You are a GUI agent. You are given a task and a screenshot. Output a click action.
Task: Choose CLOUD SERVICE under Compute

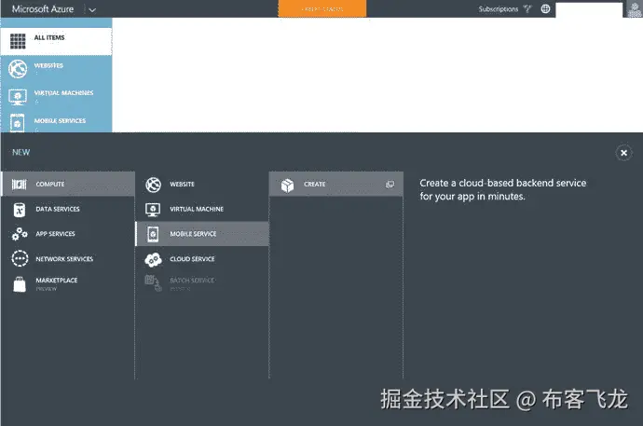pyautogui.click(x=202, y=259)
